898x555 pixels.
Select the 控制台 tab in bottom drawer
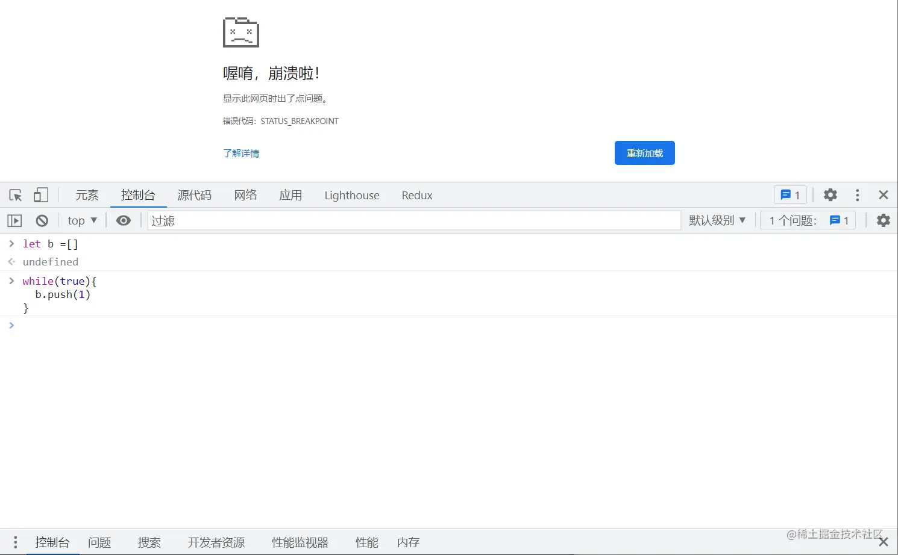pyautogui.click(x=52, y=542)
